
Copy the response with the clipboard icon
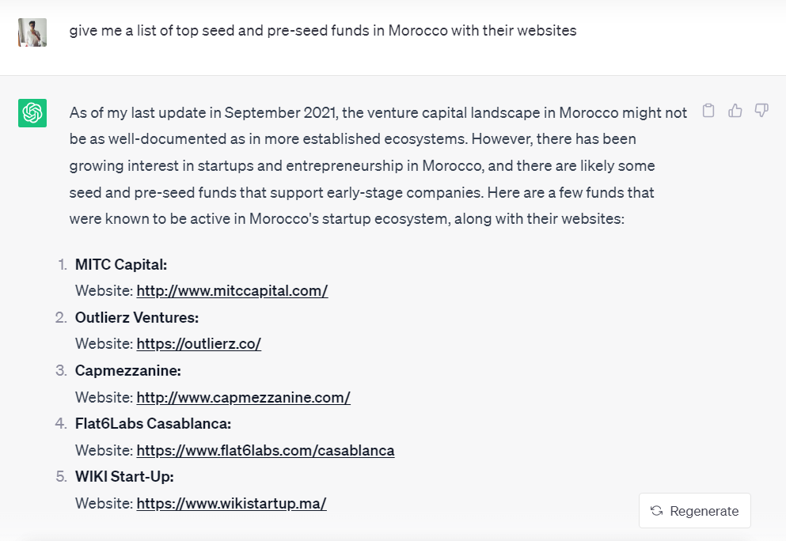click(x=708, y=110)
